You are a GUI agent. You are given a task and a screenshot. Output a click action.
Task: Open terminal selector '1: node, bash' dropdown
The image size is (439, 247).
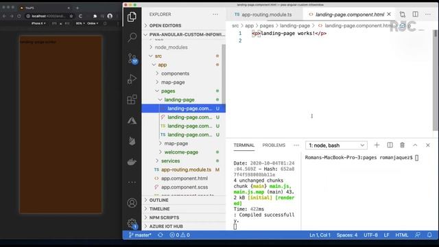[x=336, y=145]
